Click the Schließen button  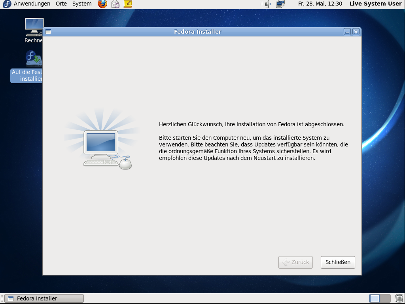tap(338, 262)
